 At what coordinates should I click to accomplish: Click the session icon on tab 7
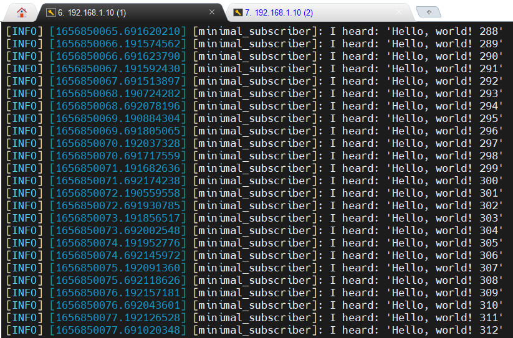[x=238, y=12]
